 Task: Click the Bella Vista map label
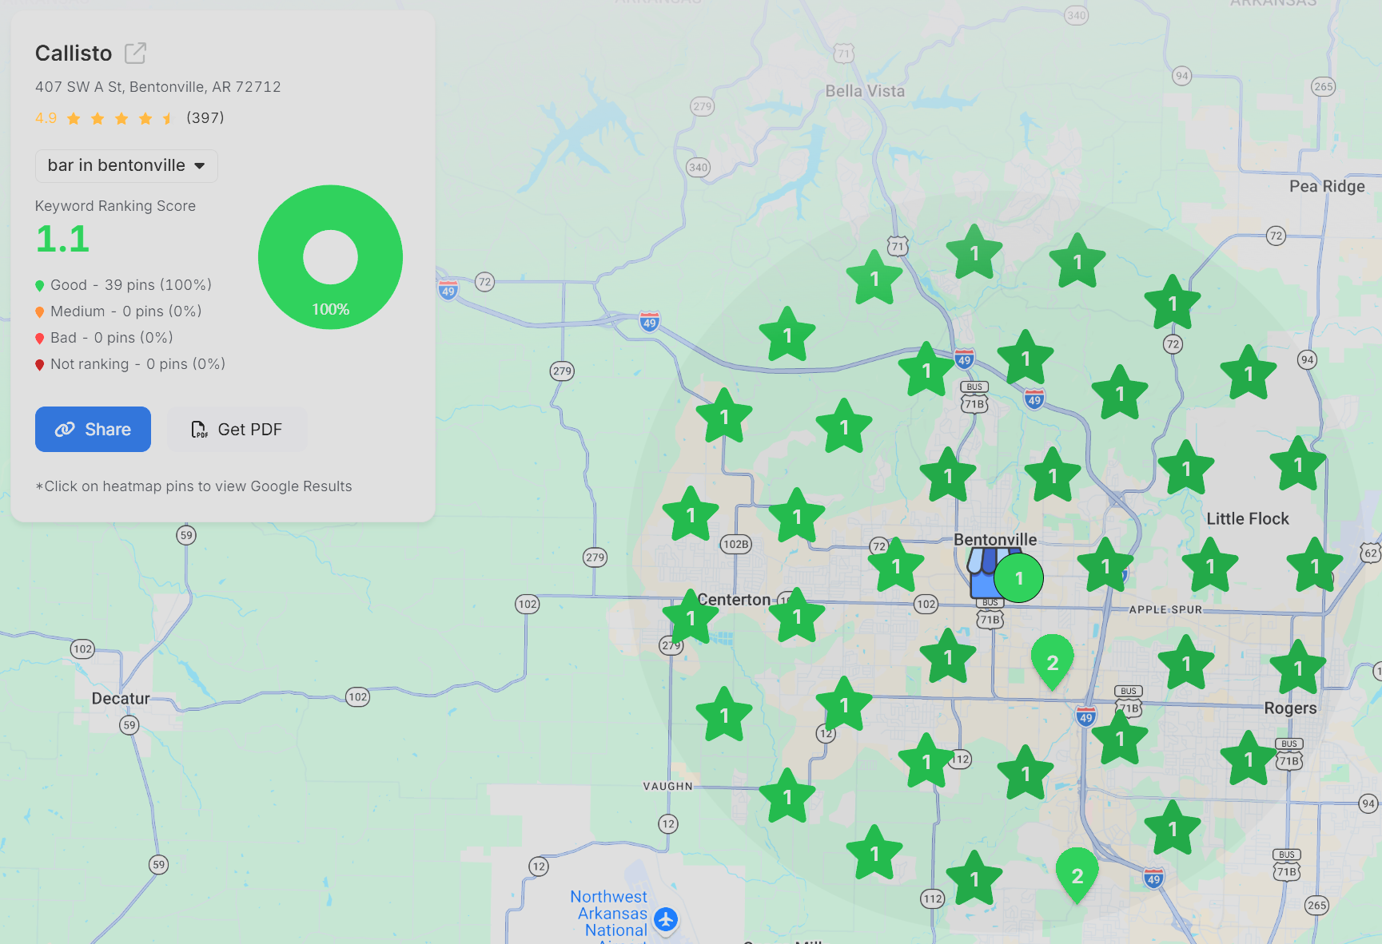pyautogui.click(x=865, y=91)
